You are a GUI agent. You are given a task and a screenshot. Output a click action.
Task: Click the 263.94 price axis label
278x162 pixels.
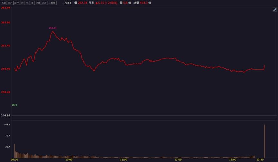(6, 8)
